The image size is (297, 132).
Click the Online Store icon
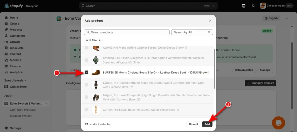6,86
